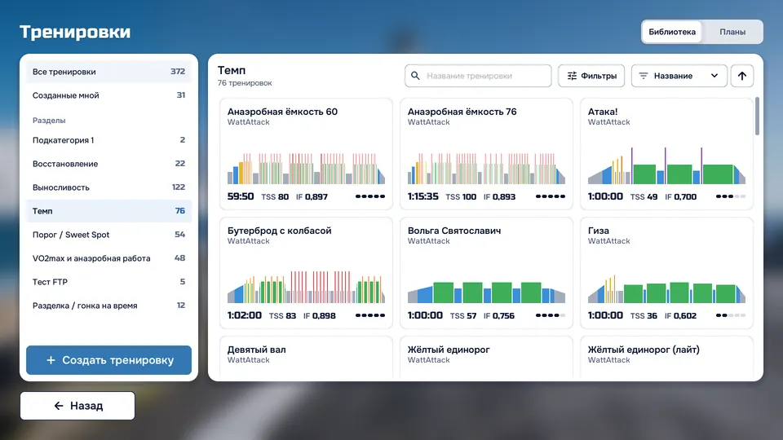The image size is (783, 440).
Task: Open Анаэробная ёмкость 76 workout card
Action: [486, 154]
